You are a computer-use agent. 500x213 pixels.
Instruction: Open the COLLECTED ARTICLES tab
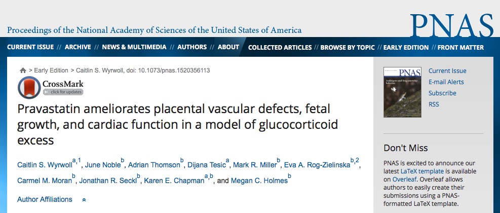point(280,48)
